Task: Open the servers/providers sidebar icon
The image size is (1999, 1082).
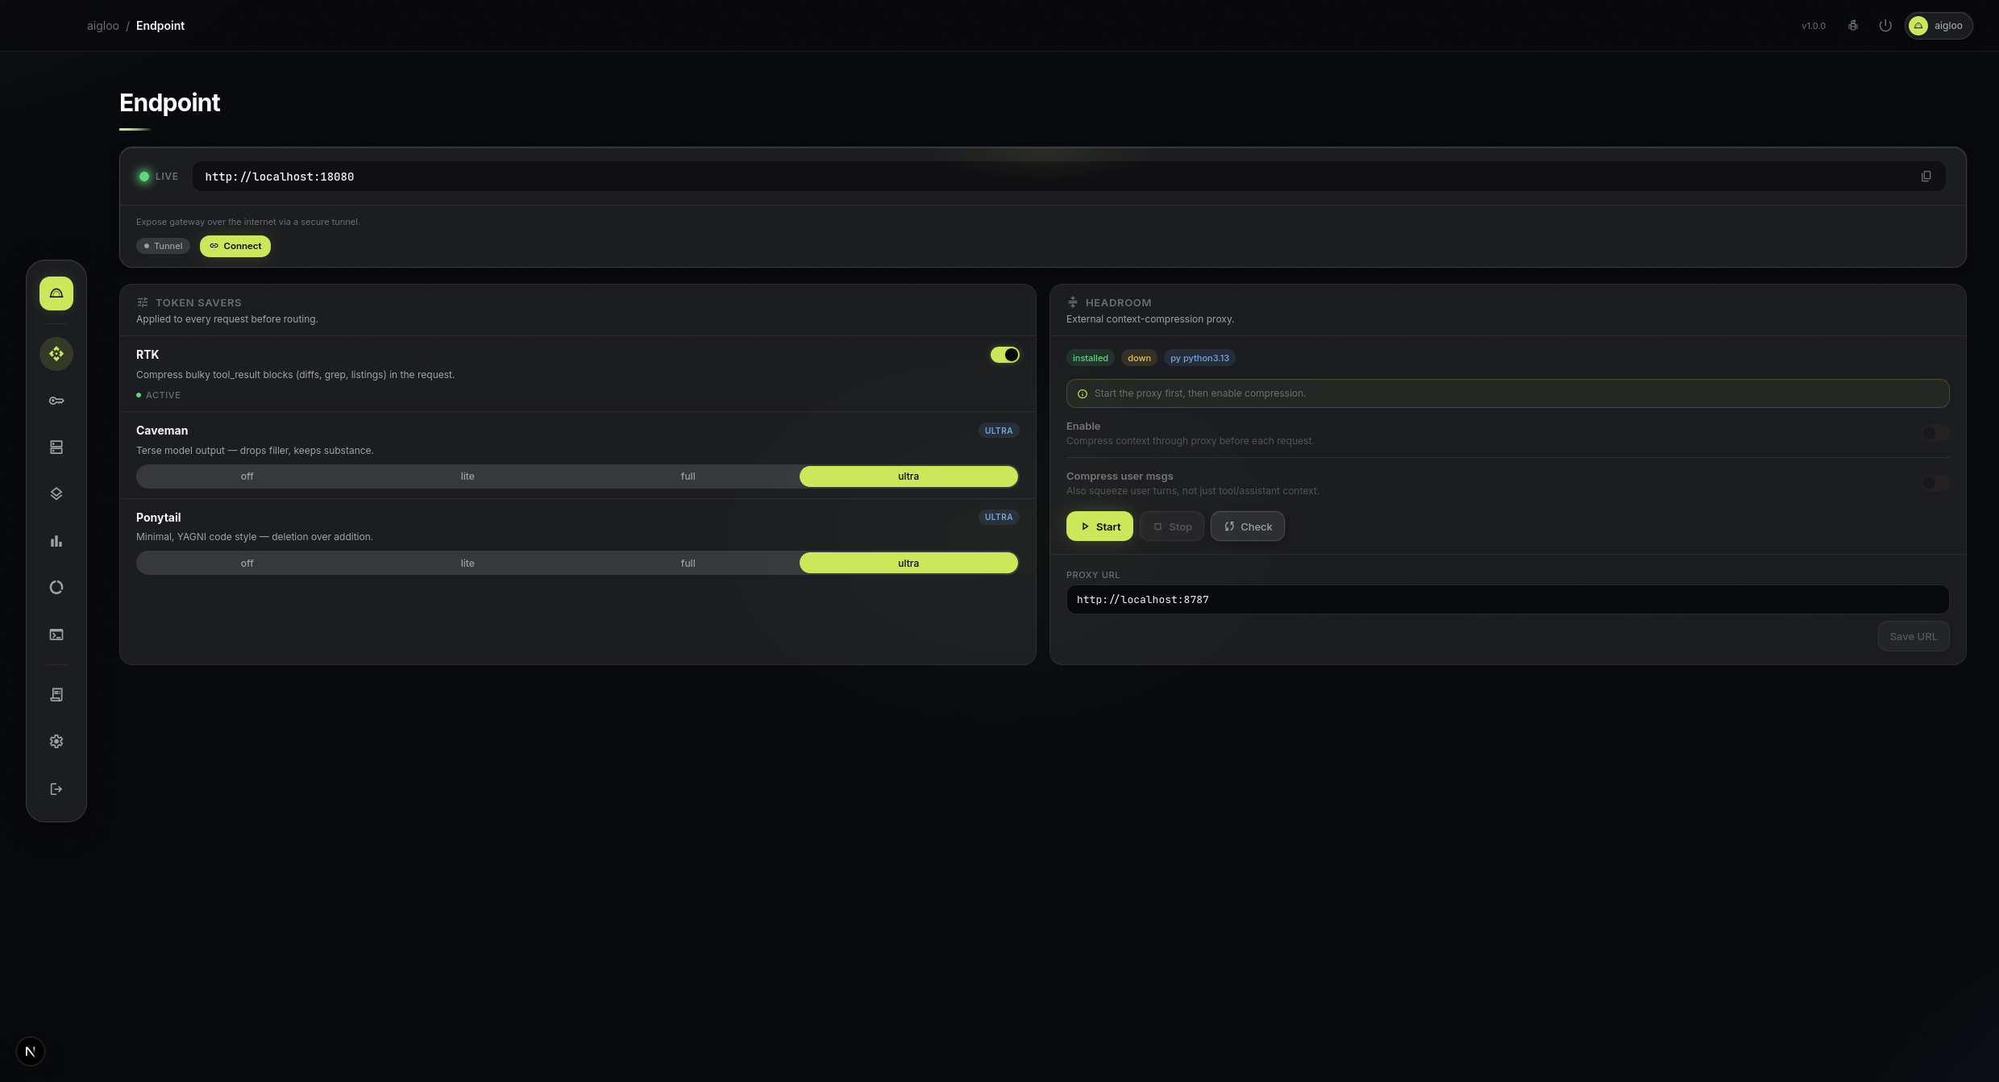Action: click(x=56, y=447)
